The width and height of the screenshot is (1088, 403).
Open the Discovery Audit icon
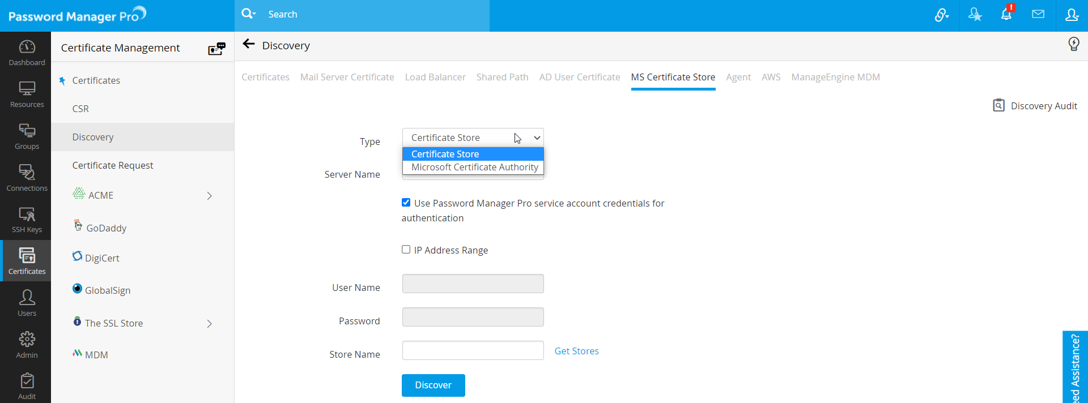(x=998, y=105)
